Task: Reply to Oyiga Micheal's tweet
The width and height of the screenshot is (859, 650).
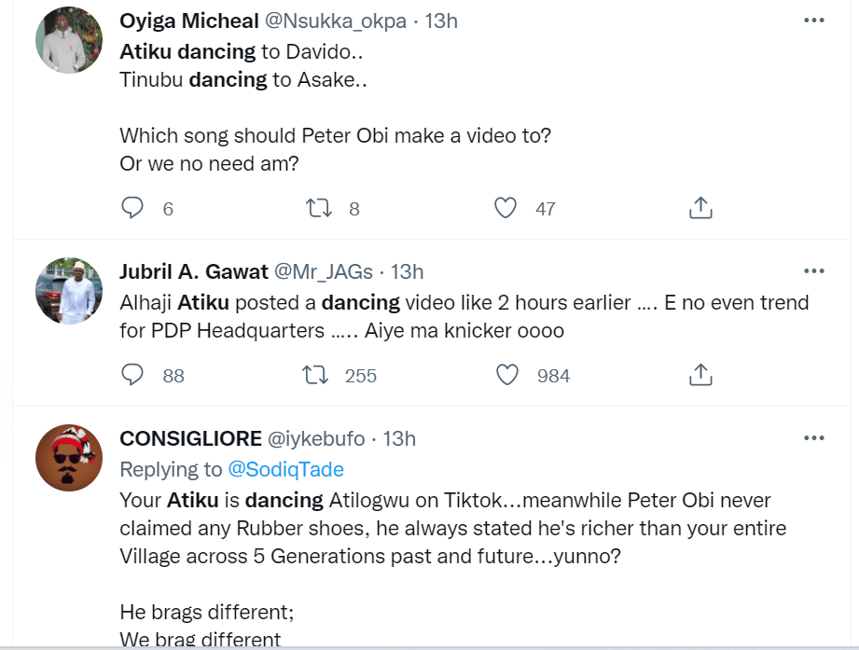Action: 133,208
